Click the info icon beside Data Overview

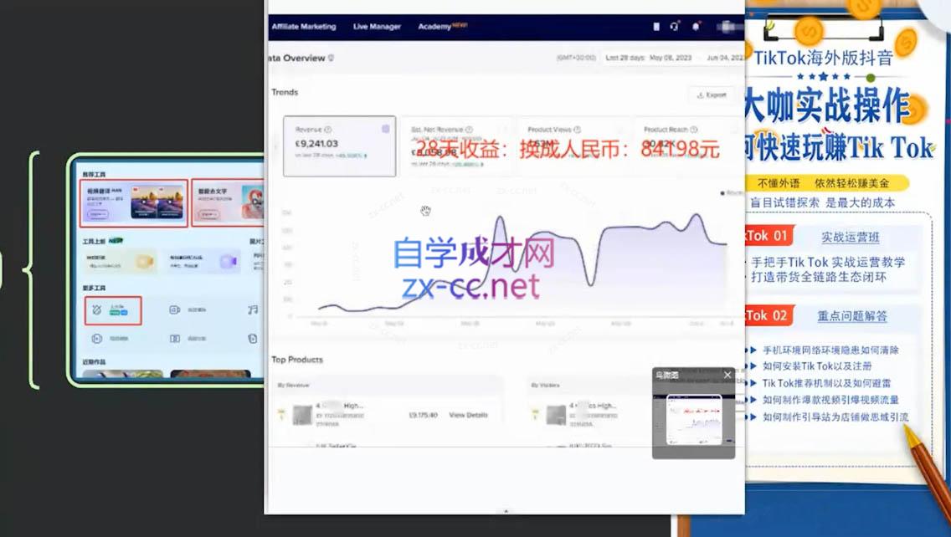coord(332,59)
